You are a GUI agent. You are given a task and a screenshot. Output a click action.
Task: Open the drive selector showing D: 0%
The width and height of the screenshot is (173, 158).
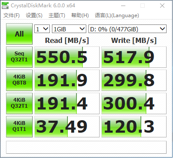click(x=127, y=29)
